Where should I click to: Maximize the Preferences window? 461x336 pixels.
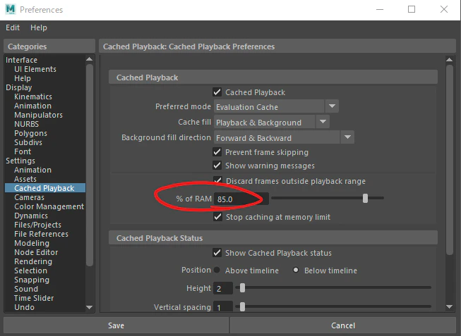tap(412, 9)
